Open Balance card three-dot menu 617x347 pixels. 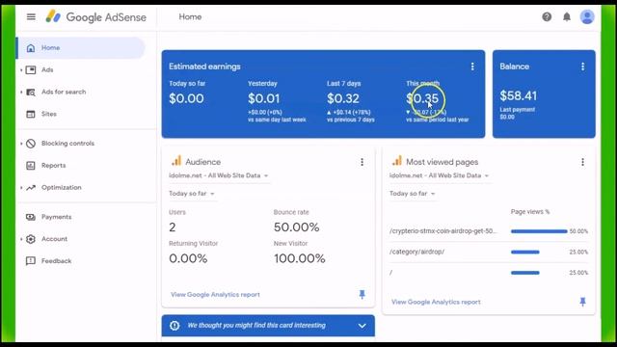pyautogui.click(x=582, y=67)
